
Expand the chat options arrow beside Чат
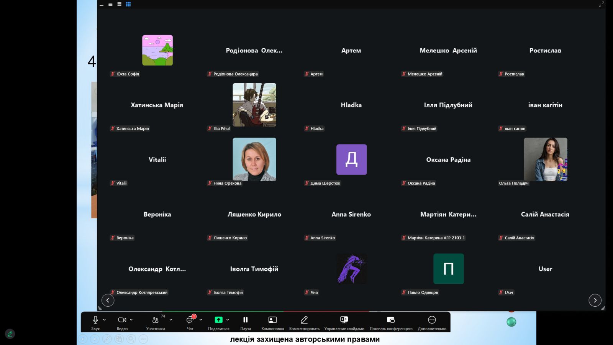click(x=201, y=320)
